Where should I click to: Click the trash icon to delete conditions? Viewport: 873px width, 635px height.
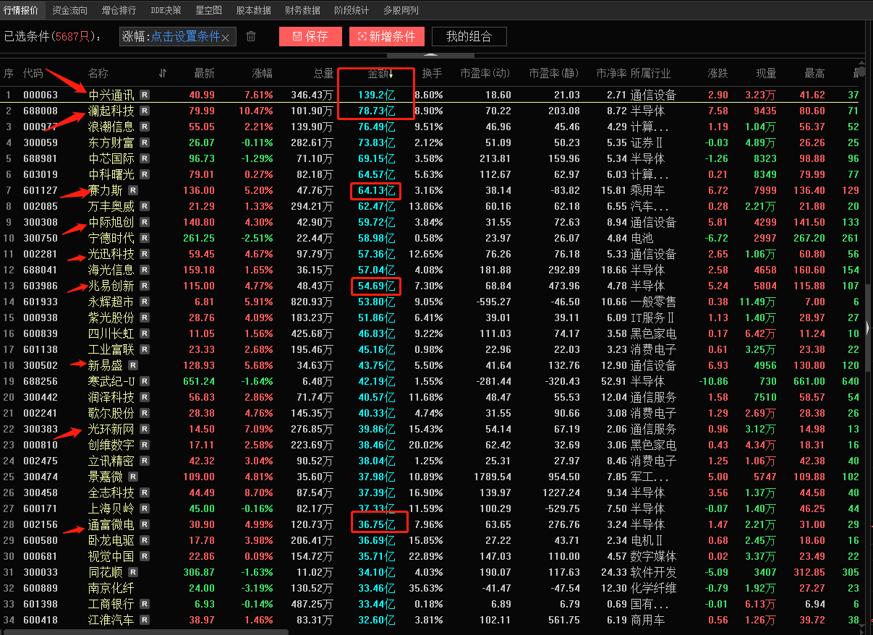(x=251, y=37)
